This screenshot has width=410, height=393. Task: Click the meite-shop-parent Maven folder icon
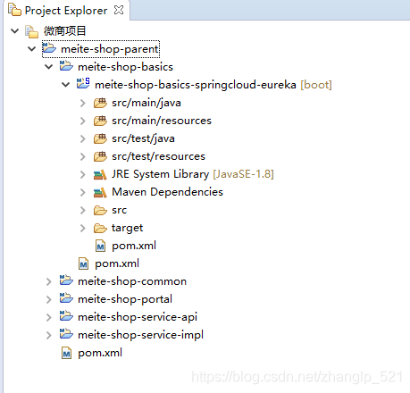(x=49, y=48)
